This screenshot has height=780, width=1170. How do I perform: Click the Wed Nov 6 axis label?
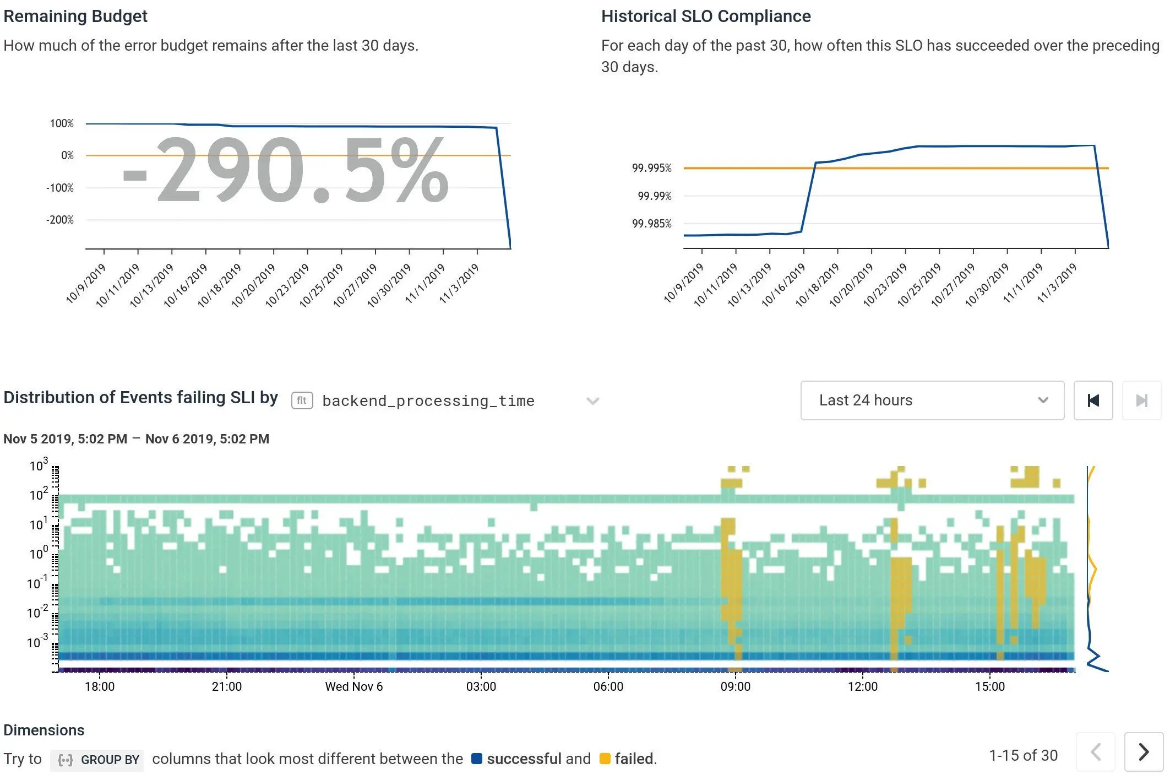click(x=353, y=687)
